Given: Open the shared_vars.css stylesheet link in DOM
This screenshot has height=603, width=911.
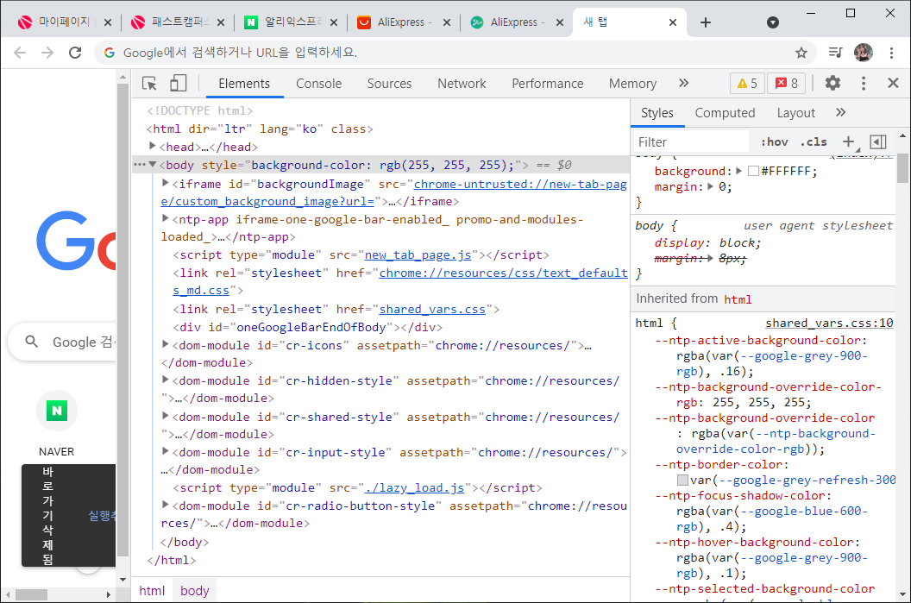Looking at the screenshot, I should point(432,309).
